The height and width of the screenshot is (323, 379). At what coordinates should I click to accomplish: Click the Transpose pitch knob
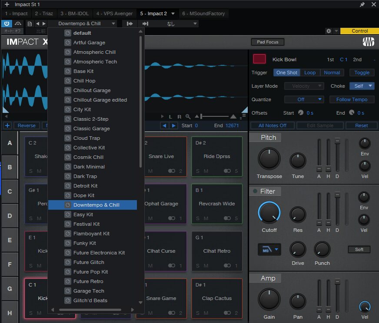[269, 159]
